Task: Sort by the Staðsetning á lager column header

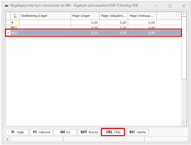Action: click(45, 16)
